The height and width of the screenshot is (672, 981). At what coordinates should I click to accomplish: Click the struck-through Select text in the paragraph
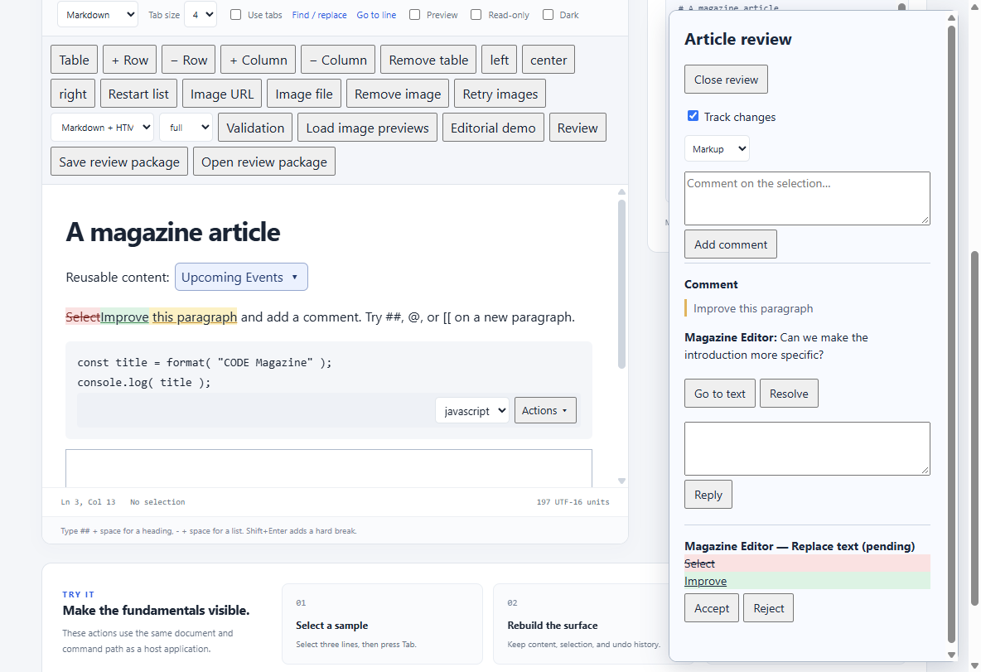pos(83,317)
